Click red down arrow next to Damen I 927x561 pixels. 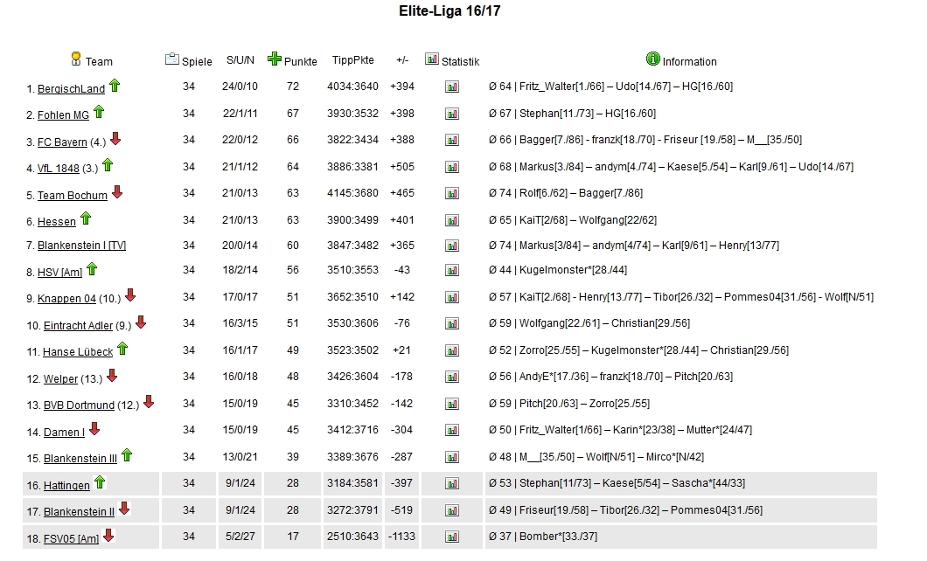[x=94, y=429]
